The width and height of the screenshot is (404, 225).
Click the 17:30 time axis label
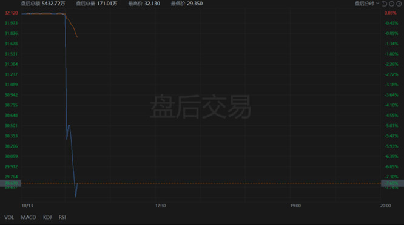(161, 206)
